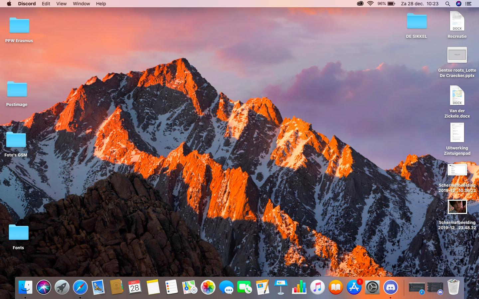Open the Calendar app showing 28
Screen dimensions: 479x299
click(x=135, y=287)
